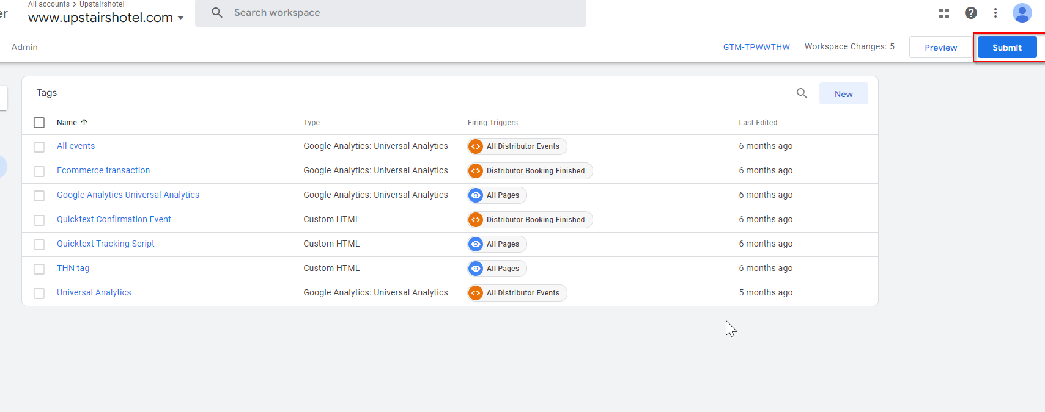This screenshot has height=412, width=1045.
Task: Focus the Search workspace field
Action: 391,13
